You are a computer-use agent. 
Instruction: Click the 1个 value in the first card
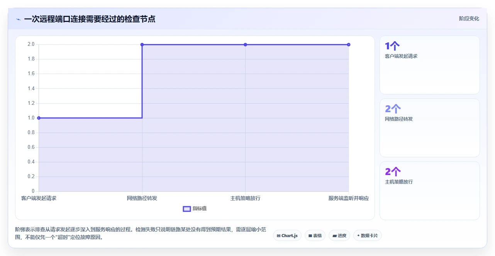click(392, 46)
